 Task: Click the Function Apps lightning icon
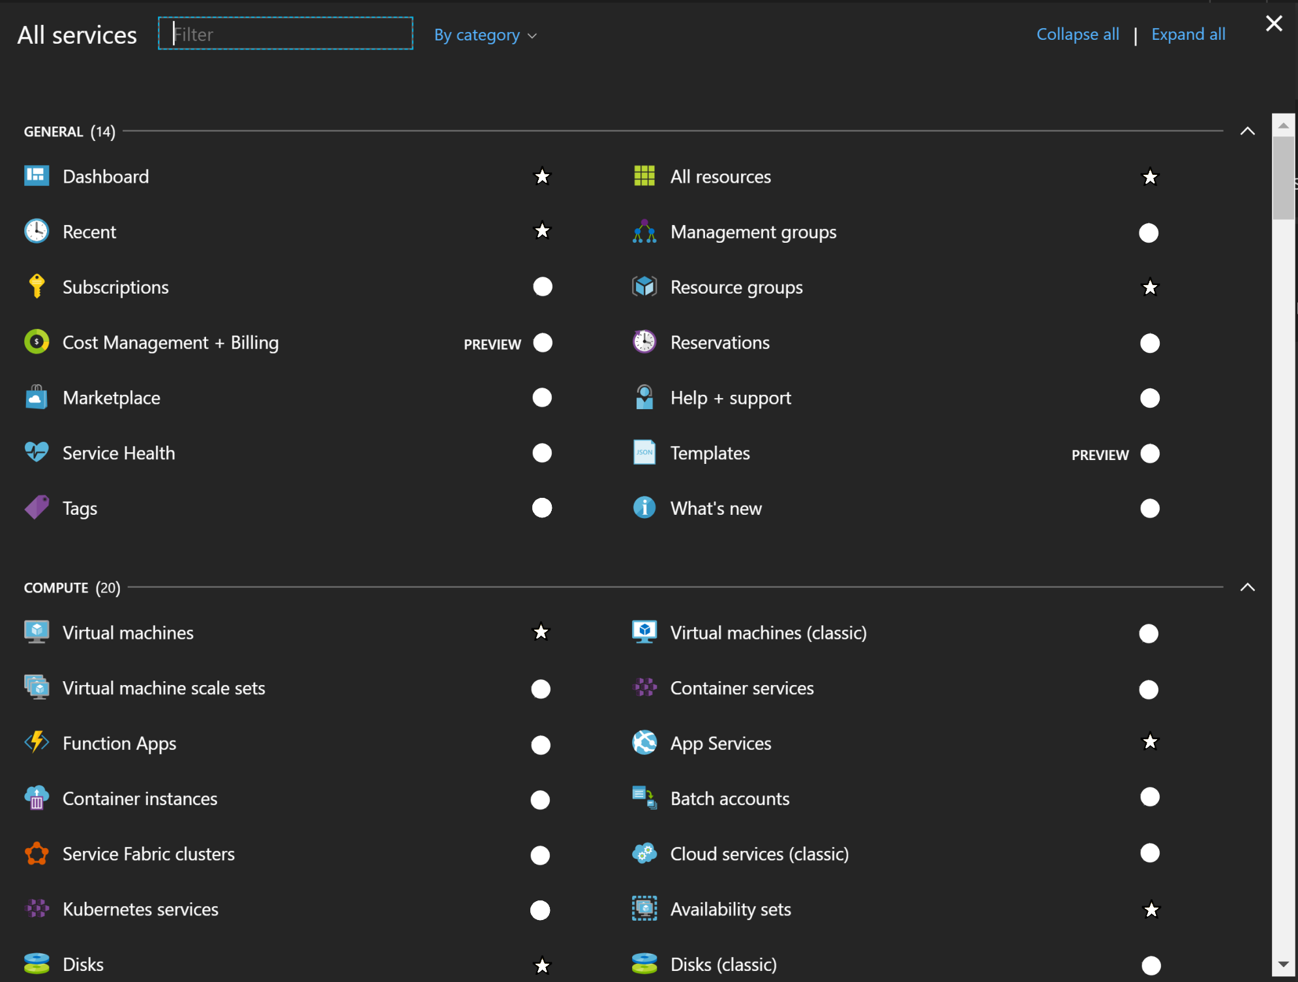click(x=37, y=742)
